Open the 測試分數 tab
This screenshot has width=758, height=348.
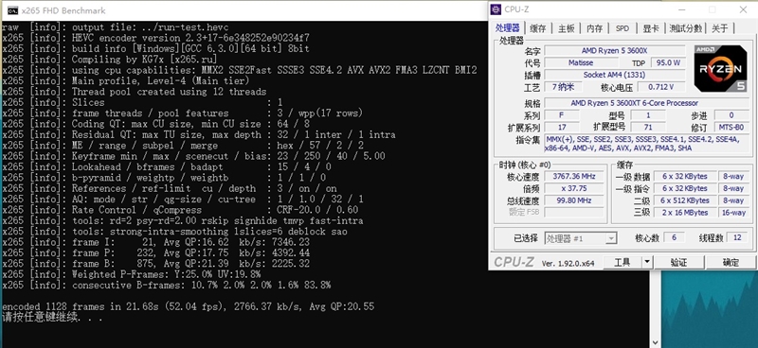685,28
